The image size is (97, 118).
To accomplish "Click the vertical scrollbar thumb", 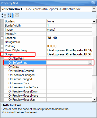I will (94, 56).
